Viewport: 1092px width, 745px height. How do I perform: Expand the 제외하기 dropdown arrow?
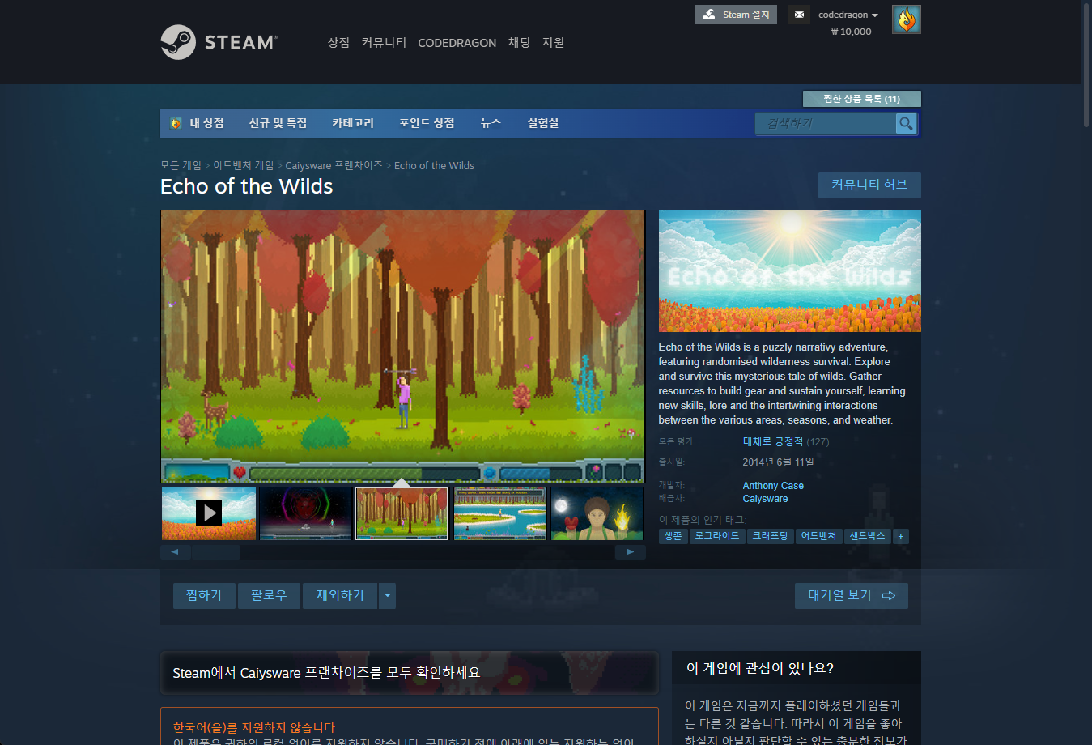(388, 596)
